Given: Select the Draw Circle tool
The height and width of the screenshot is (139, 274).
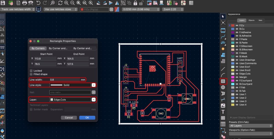Looking at the screenshot, I should pos(223,87).
